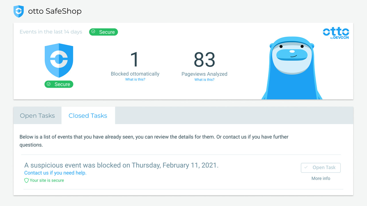
Task: Click the large blue shield status icon
Action: (59, 61)
